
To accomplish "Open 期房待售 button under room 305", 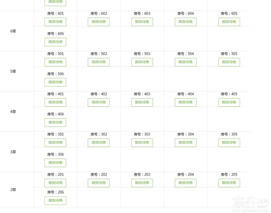I will tap(229, 143).
